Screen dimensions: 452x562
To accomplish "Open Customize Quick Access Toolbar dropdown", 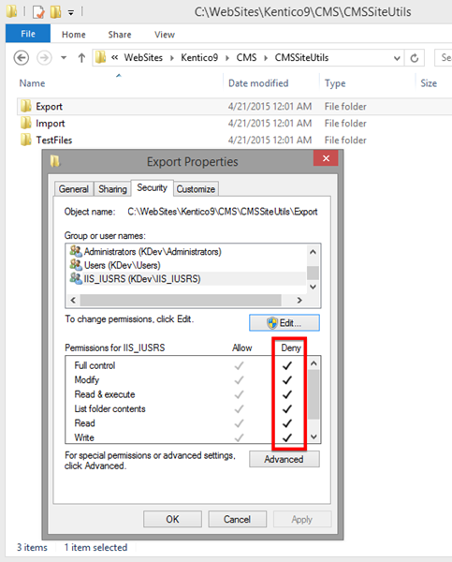I will (x=71, y=13).
